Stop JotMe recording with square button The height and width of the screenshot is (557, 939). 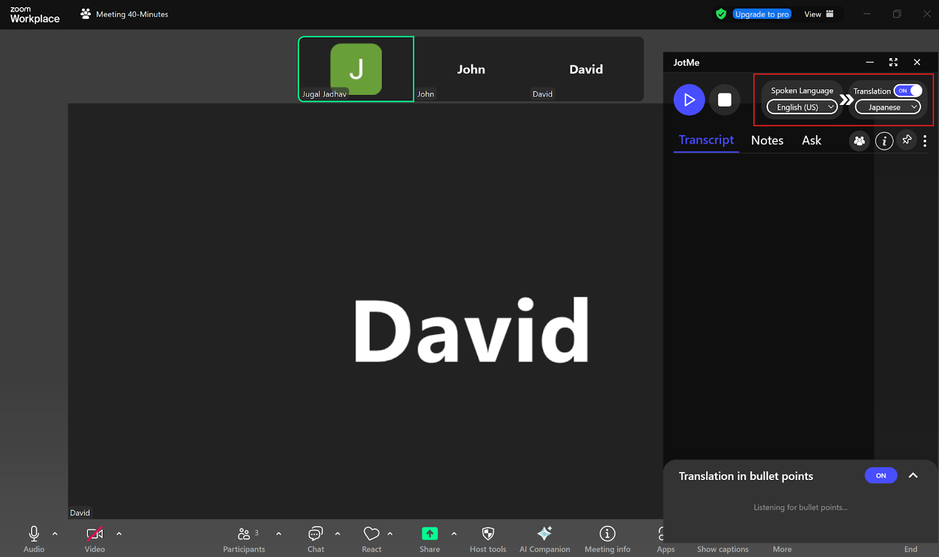(725, 100)
